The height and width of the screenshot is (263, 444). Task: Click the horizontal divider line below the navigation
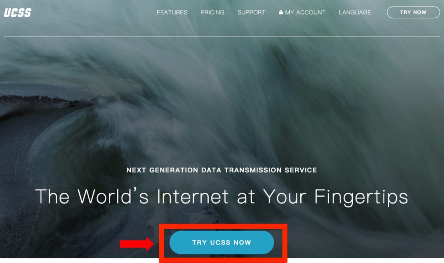pyautogui.click(x=222, y=37)
